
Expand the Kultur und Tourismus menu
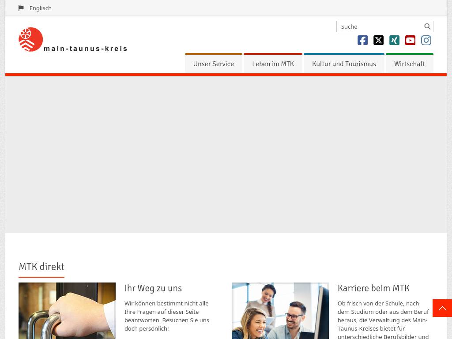point(344,64)
